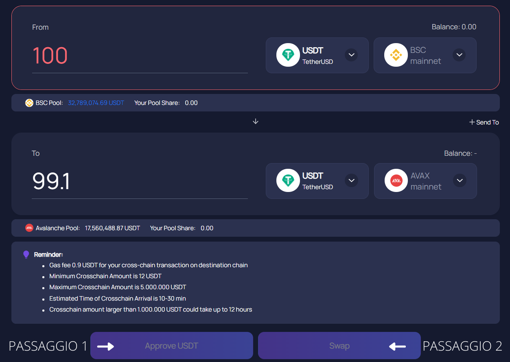
Task: Click the USDT Tether icon in From section
Action: click(288, 55)
